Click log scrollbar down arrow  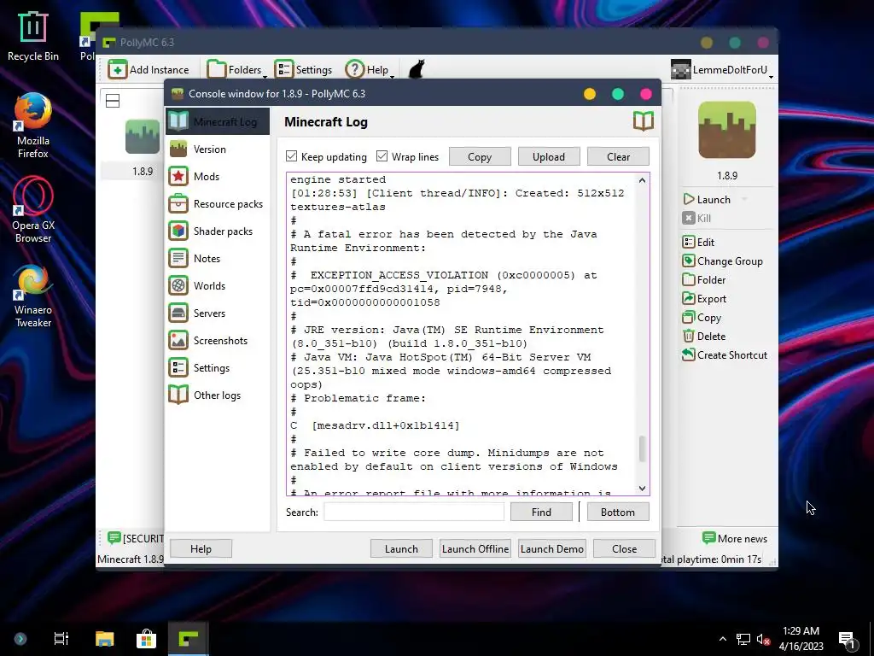pyautogui.click(x=642, y=488)
